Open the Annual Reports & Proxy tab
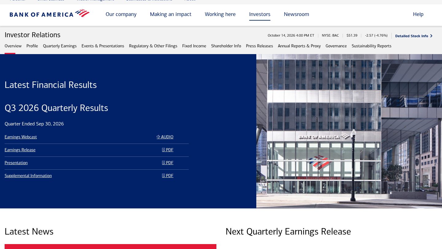This screenshot has height=249, width=442. click(x=299, y=46)
